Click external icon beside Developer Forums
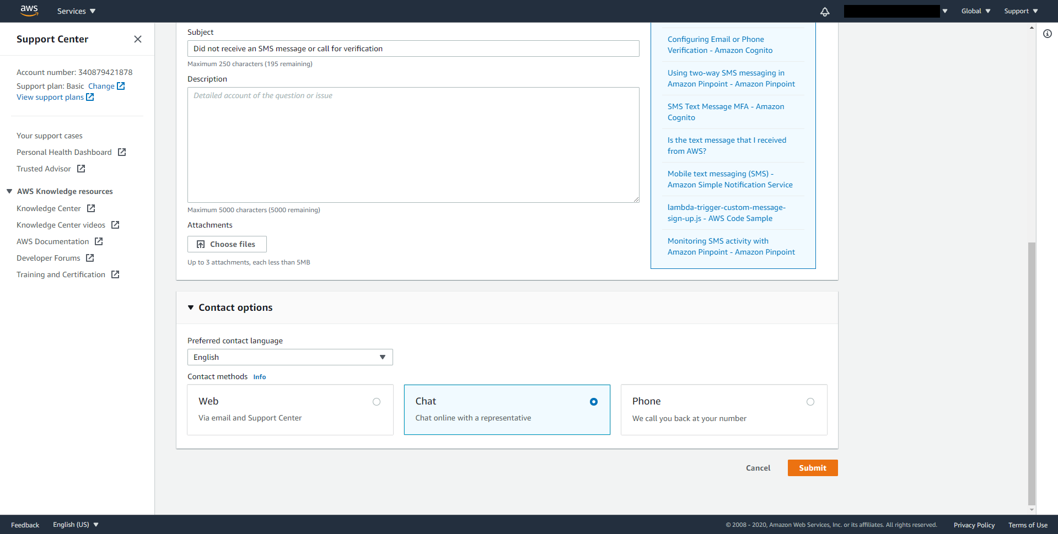 pos(90,258)
